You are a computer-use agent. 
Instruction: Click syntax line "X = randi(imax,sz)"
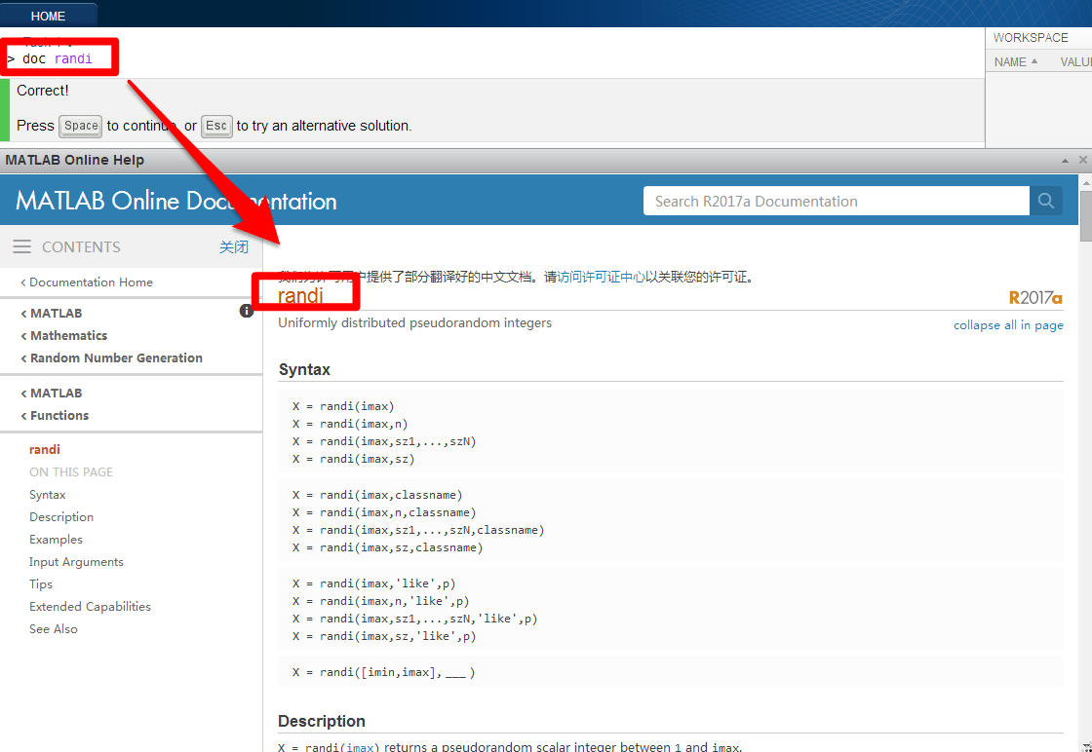(354, 459)
